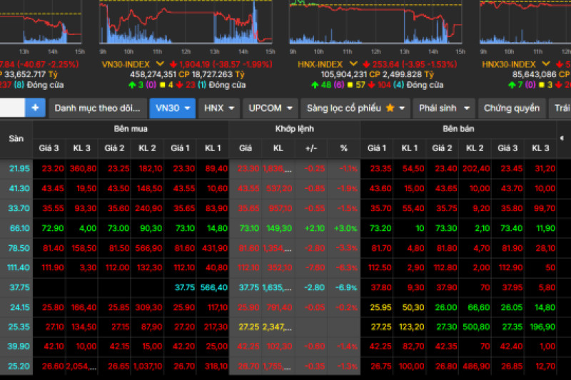This screenshot has height=380, width=571.
Task: Select the Bên bán header group
Action: (x=458, y=129)
